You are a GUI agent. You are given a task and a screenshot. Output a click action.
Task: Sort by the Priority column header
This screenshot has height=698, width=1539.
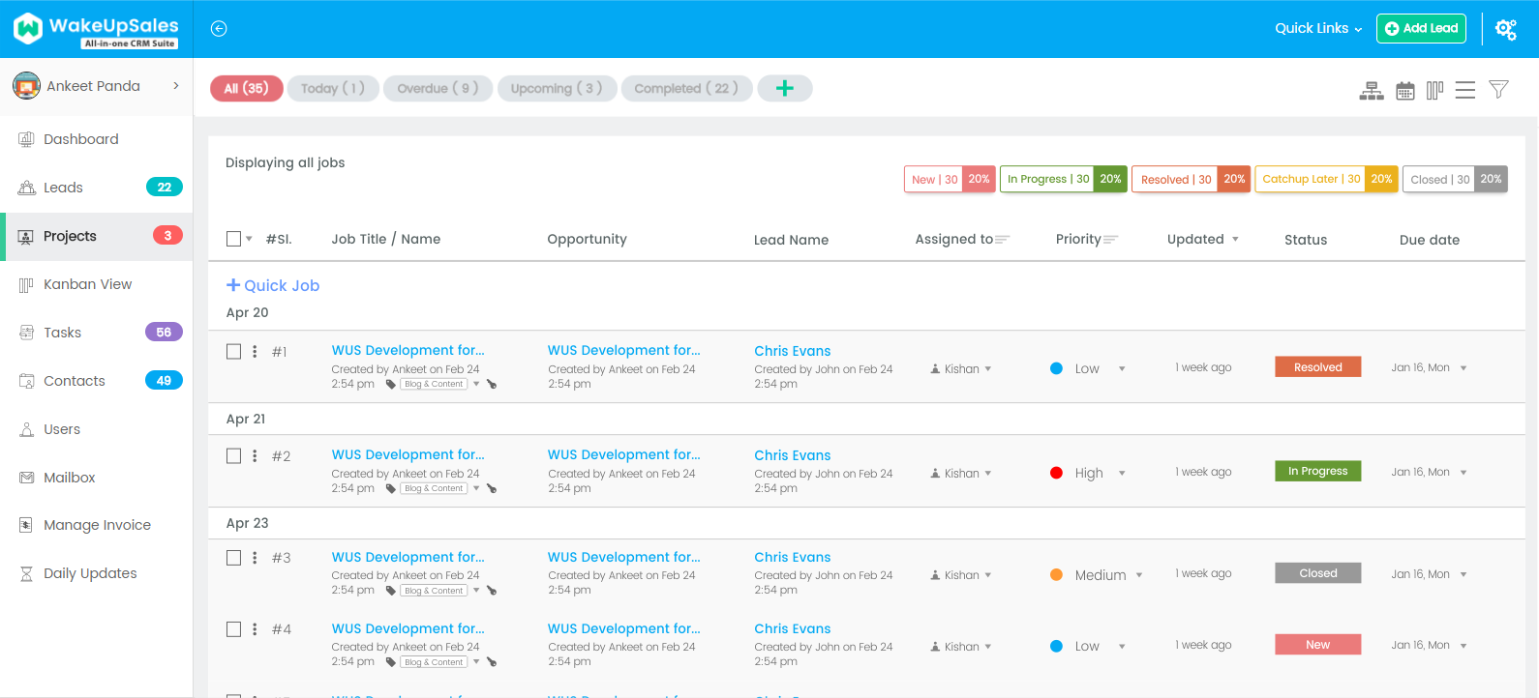[1087, 240]
